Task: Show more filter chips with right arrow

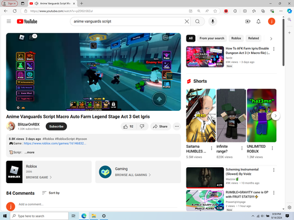Action: click(x=271, y=39)
